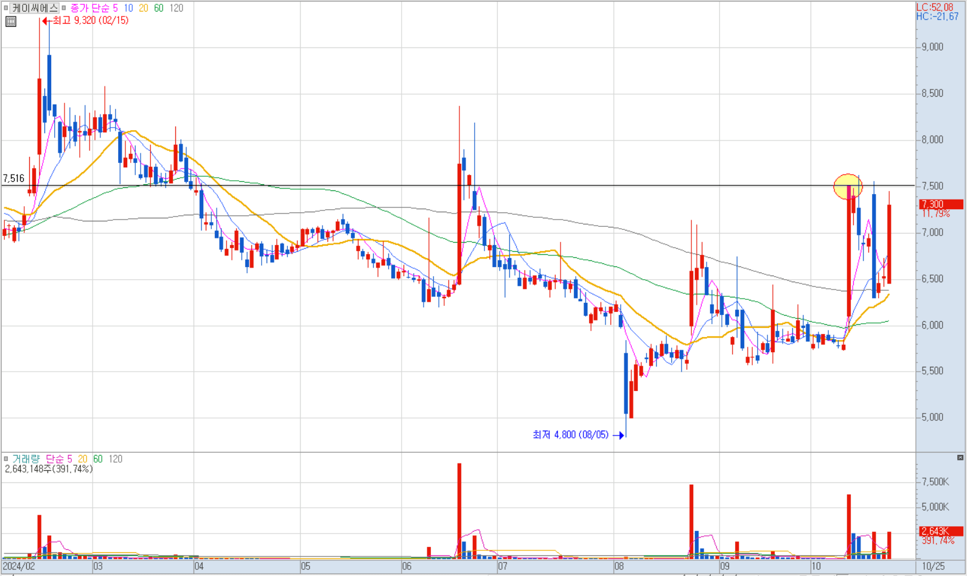Click the red 2,643K volume tag

point(941,531)
